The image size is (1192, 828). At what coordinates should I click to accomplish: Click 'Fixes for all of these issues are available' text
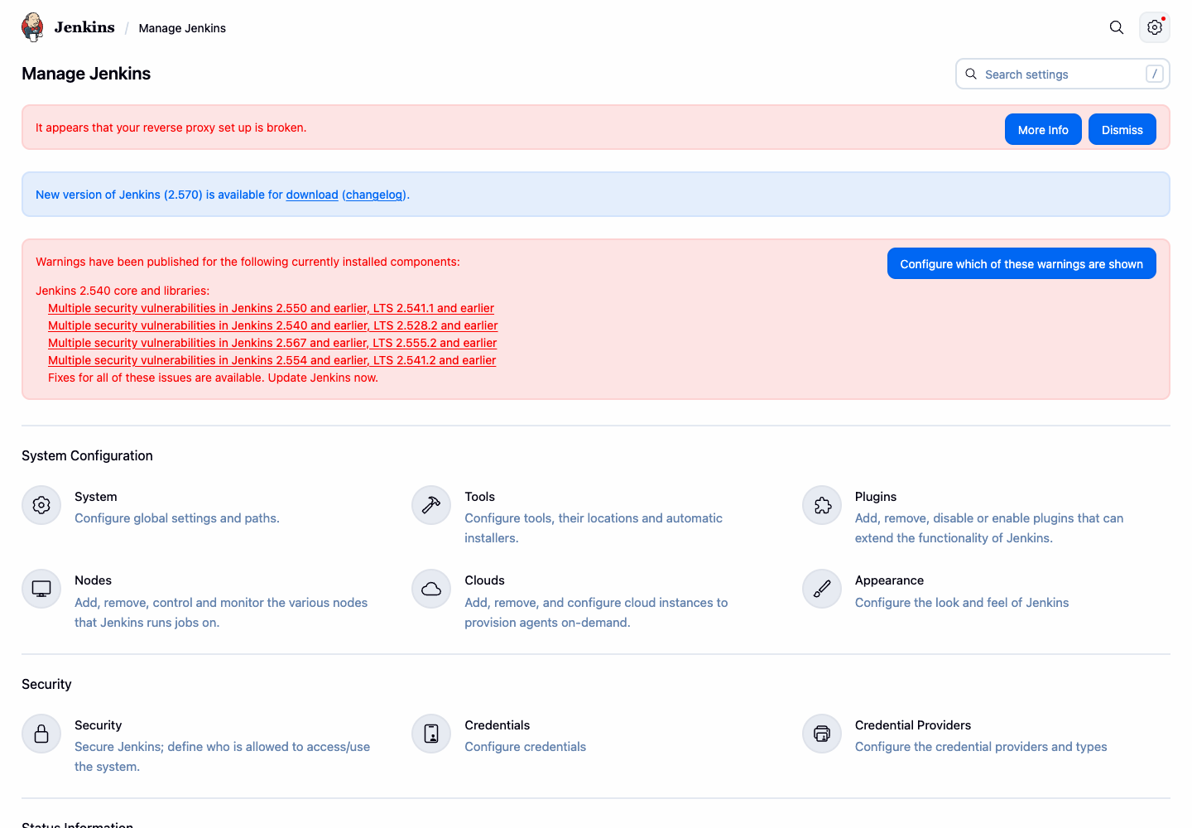pyautogui.click(x=213, y=378)
